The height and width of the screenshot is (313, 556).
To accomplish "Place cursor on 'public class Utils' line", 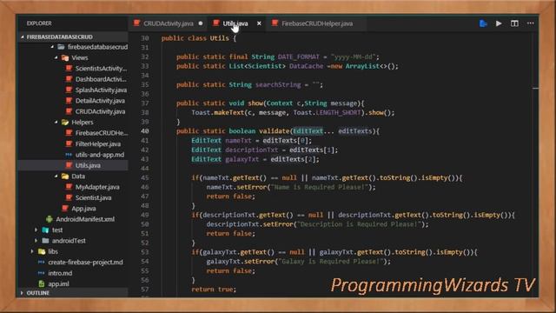I will 199,38.
